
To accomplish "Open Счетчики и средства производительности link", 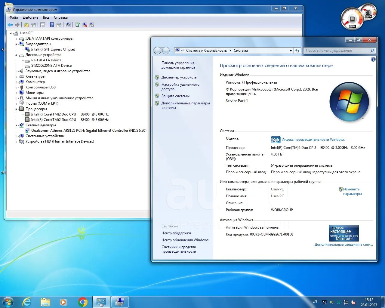I will pos(179,249).
